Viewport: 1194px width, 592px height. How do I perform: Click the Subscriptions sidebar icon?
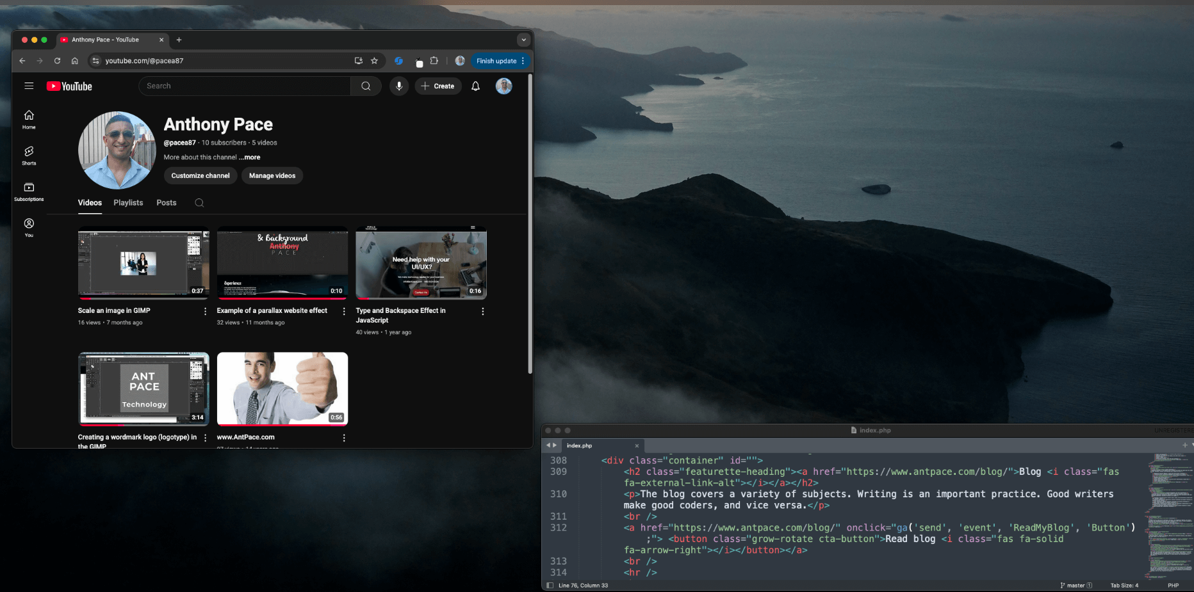tap(29, 191)
